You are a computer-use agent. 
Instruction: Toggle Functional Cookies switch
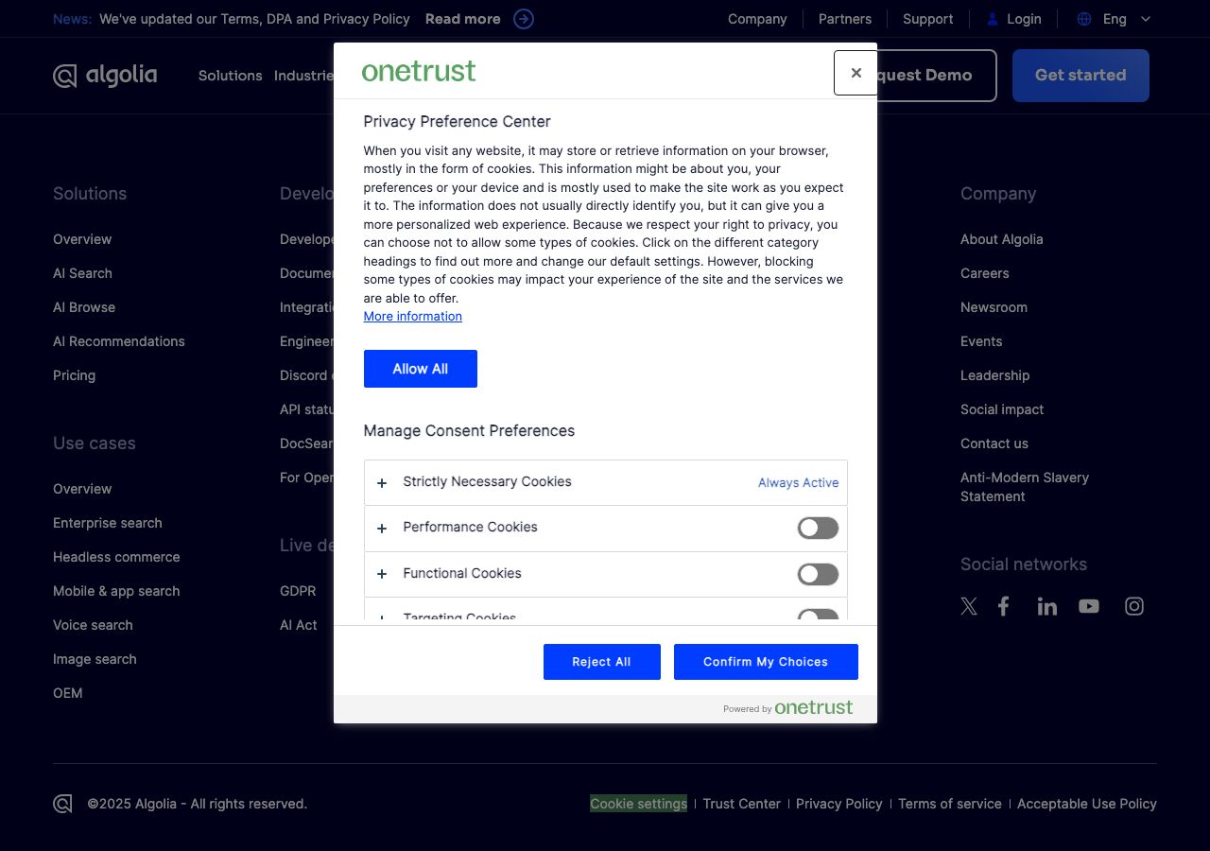pos(818,574)
